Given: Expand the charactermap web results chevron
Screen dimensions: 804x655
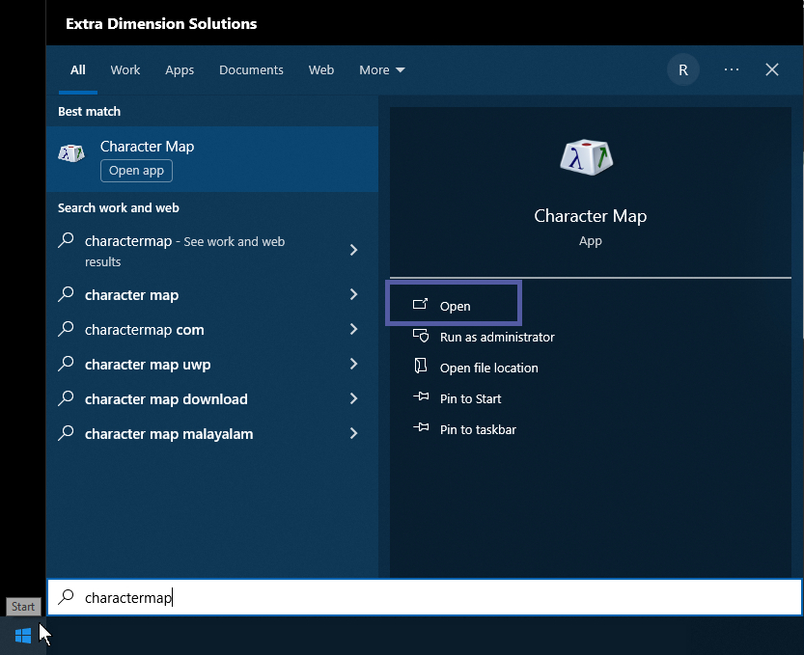Looking at the screenshot, I should [353, 251].
